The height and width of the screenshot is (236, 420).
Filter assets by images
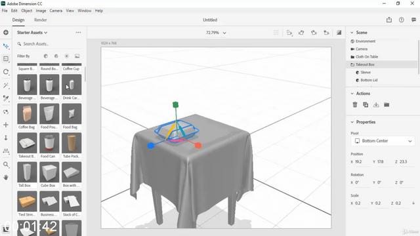point(77,56)
